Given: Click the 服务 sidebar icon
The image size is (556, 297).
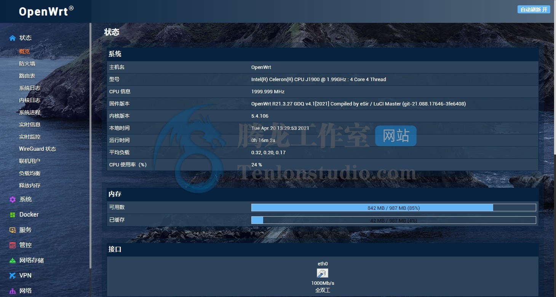Looking at the screenshot, I should tap(13, 230).
